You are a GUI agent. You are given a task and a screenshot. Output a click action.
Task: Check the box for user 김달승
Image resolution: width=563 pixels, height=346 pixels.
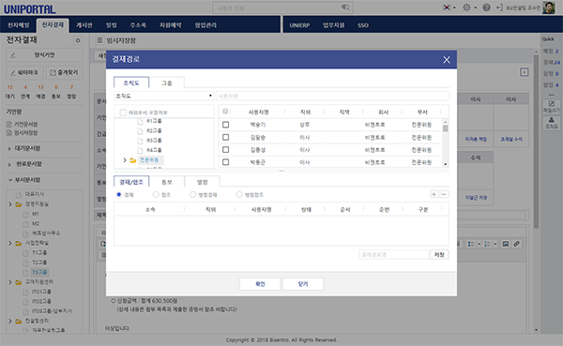(225, 137)
